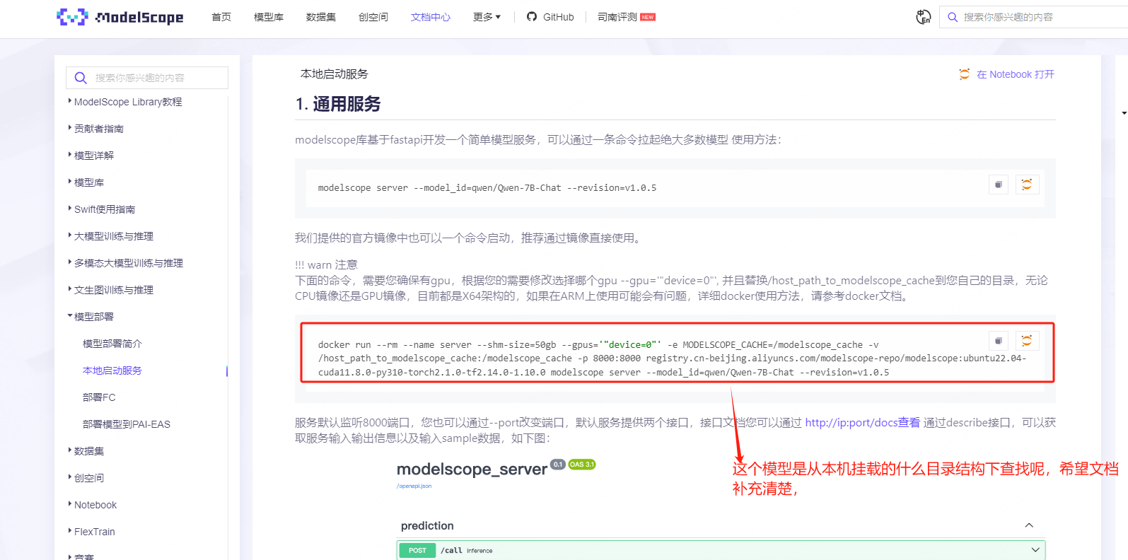
Task: Click the OAS 3.1 badge
Action: [582, 465]
